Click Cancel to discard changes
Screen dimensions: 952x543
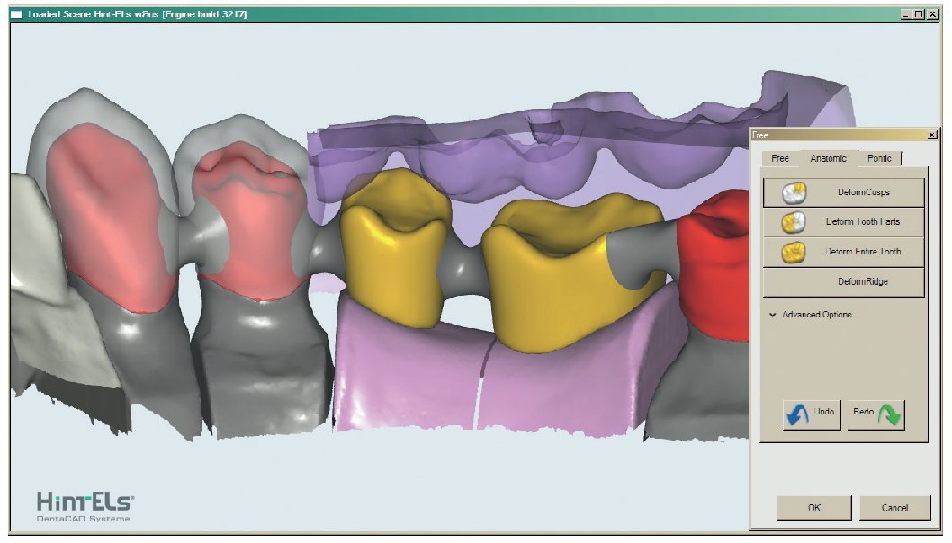point(894,508)
